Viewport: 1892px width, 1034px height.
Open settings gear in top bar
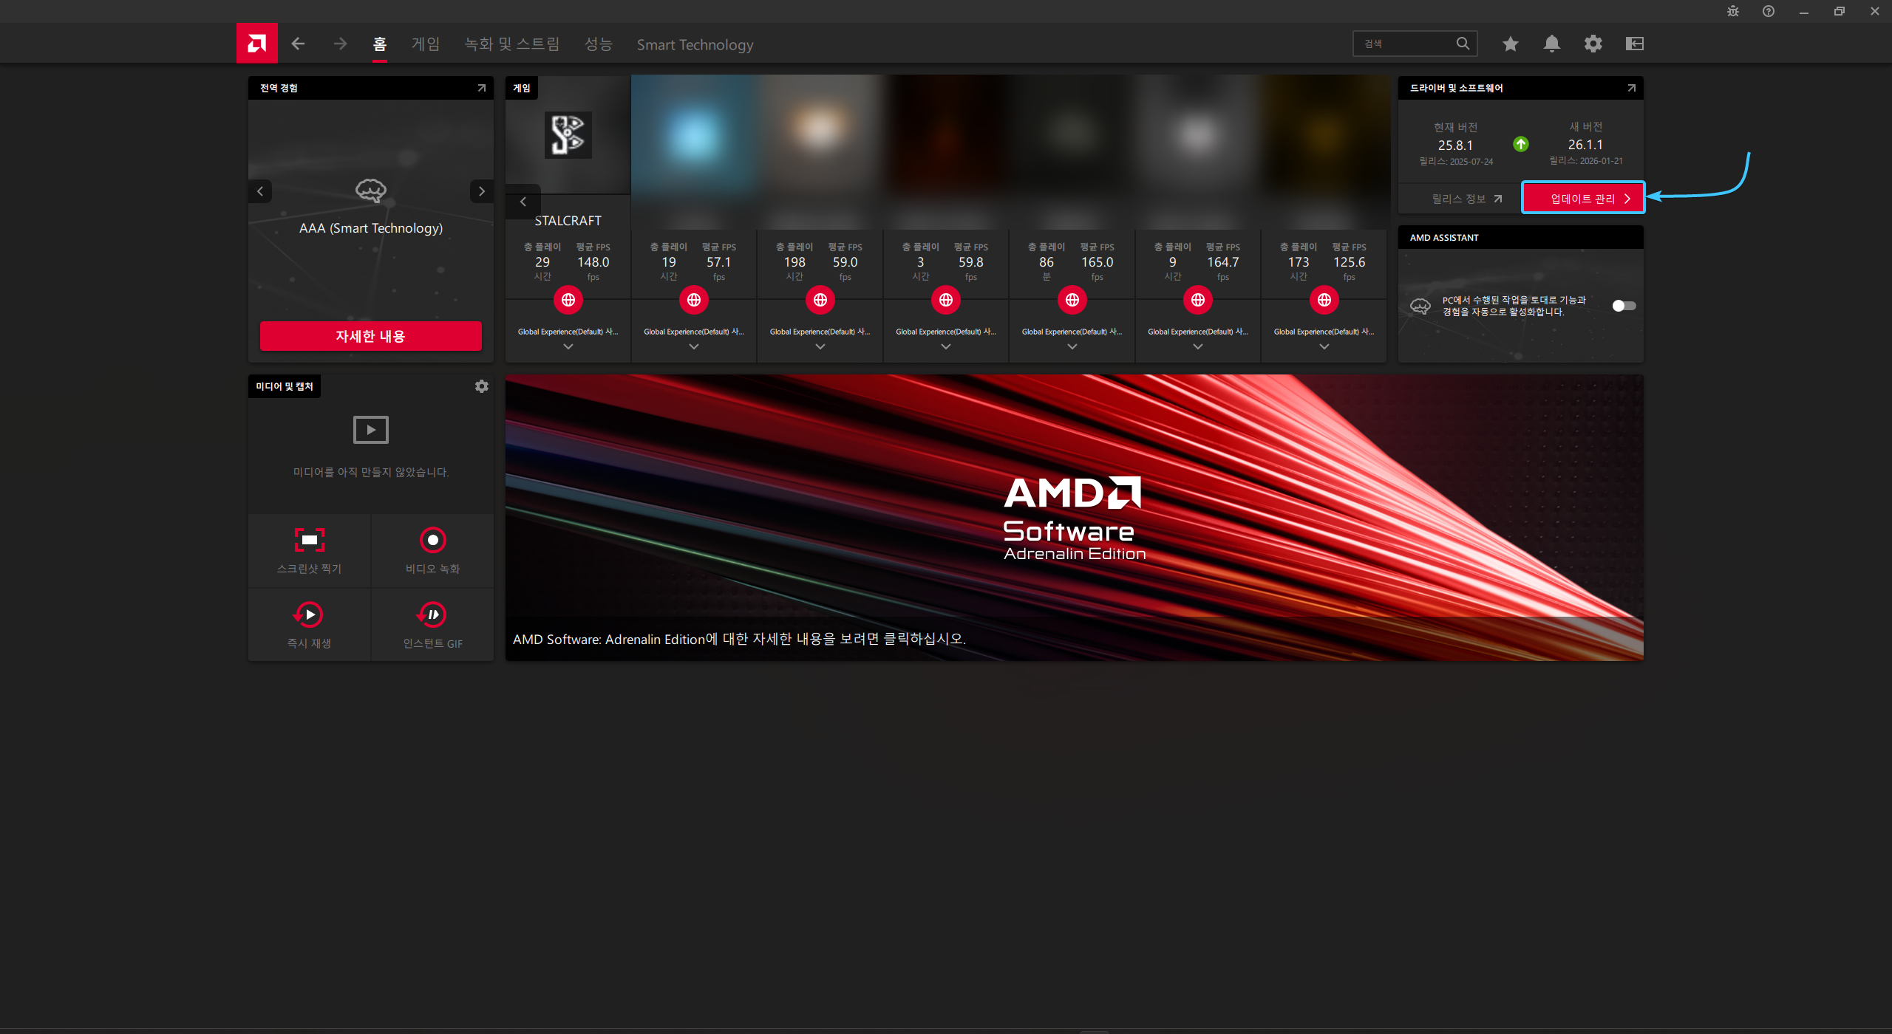click(1593, 44)
